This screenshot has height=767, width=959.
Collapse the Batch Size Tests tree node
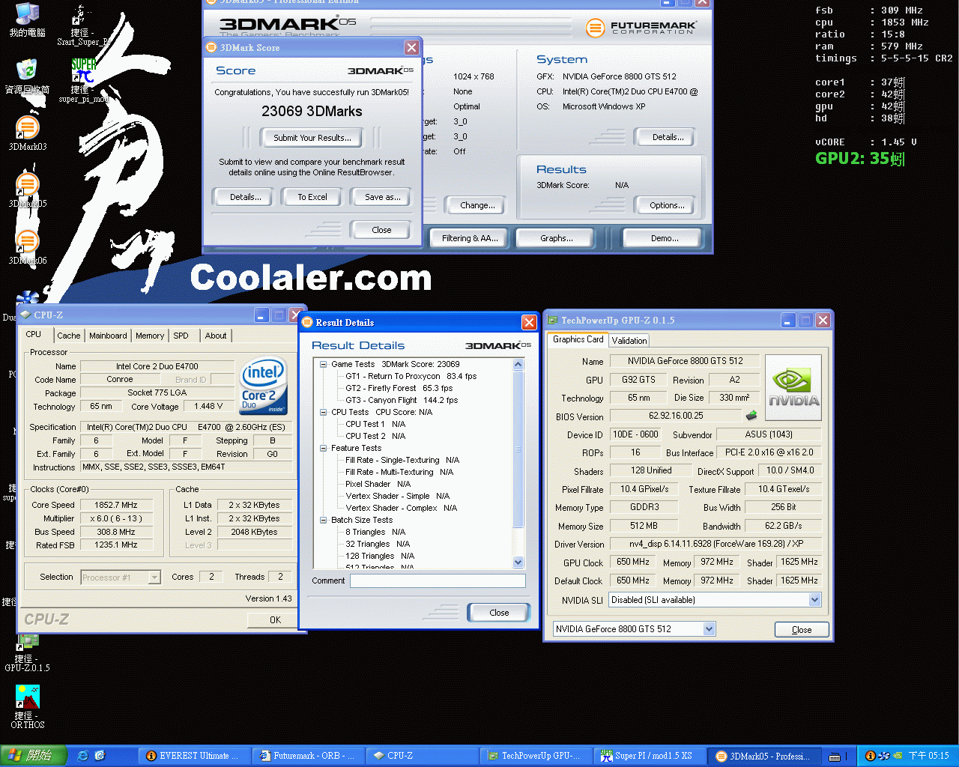pos(324,521)
